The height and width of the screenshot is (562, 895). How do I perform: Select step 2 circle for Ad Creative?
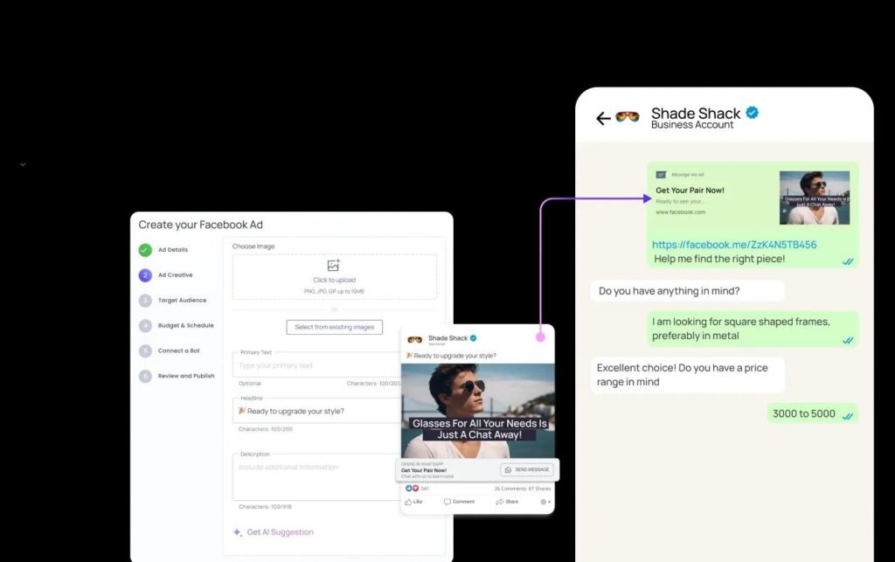coord(145,275)
